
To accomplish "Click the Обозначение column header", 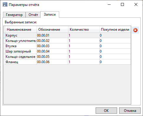I will (52, 30).
